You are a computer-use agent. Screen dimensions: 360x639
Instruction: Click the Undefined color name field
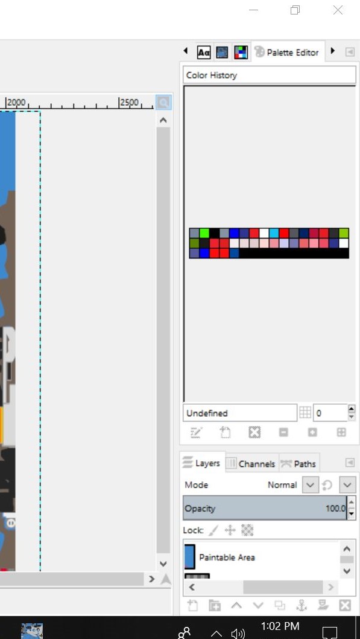coord(240,413)
